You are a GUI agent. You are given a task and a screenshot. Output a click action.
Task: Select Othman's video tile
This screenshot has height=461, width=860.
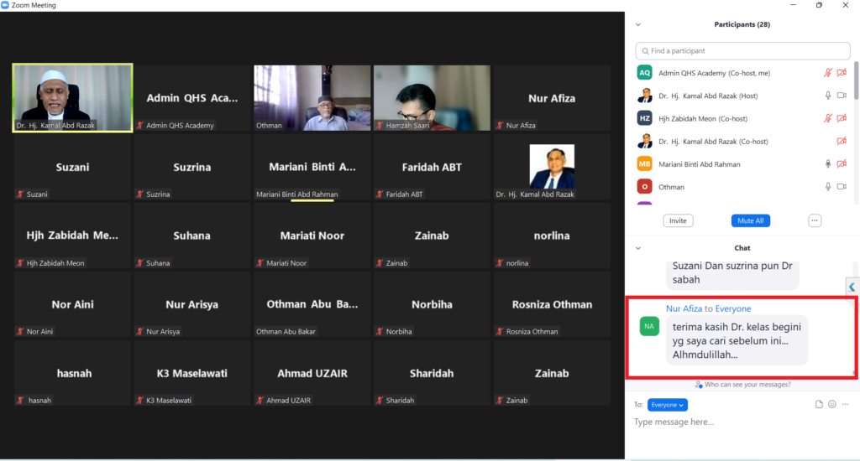click(x=312, y=98)
